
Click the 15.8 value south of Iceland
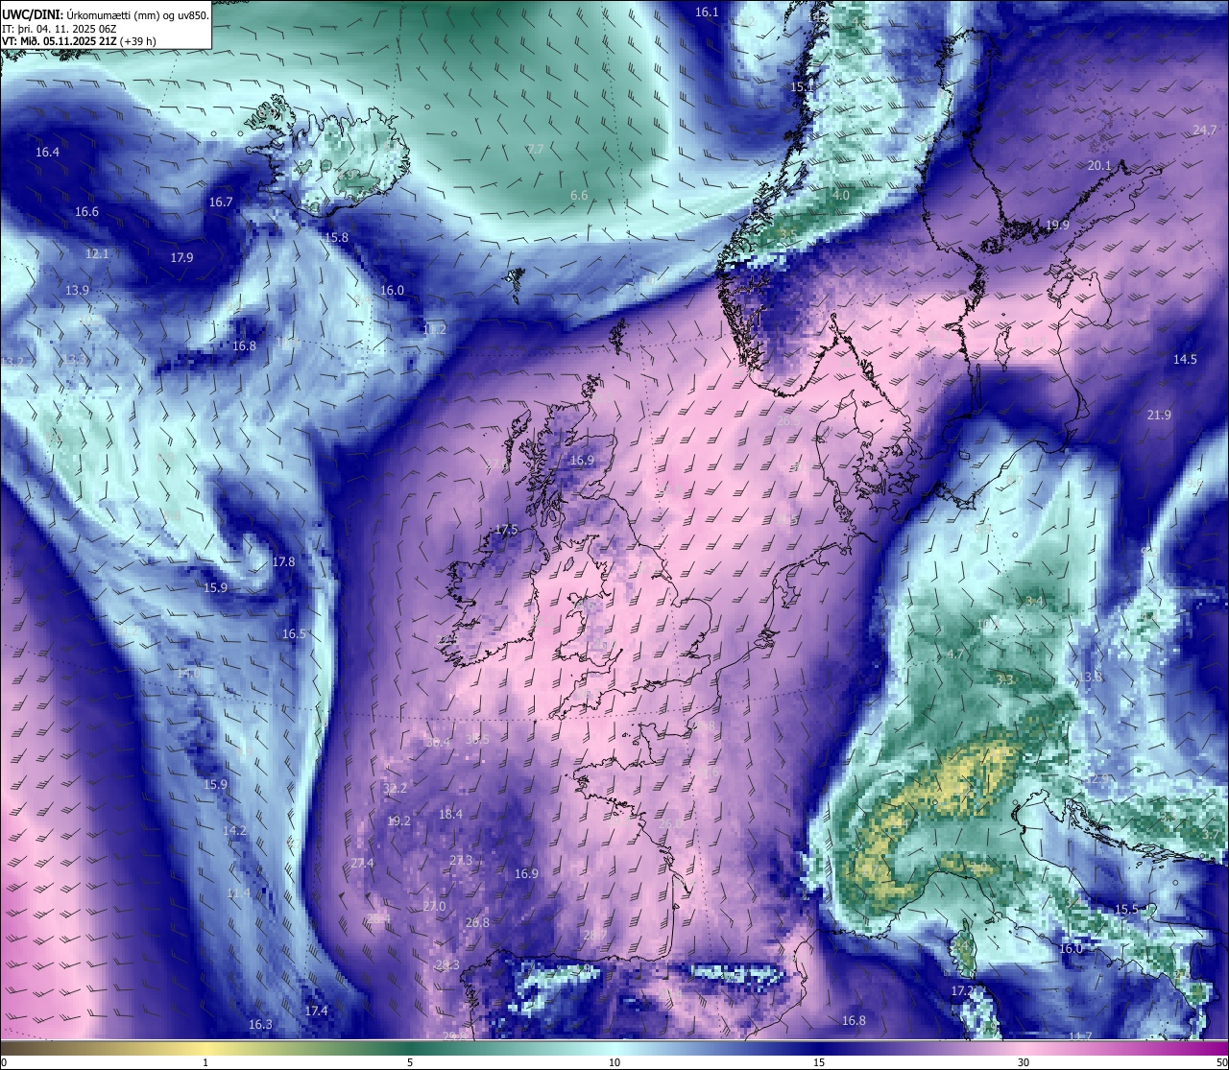click(x=336, y=238)
